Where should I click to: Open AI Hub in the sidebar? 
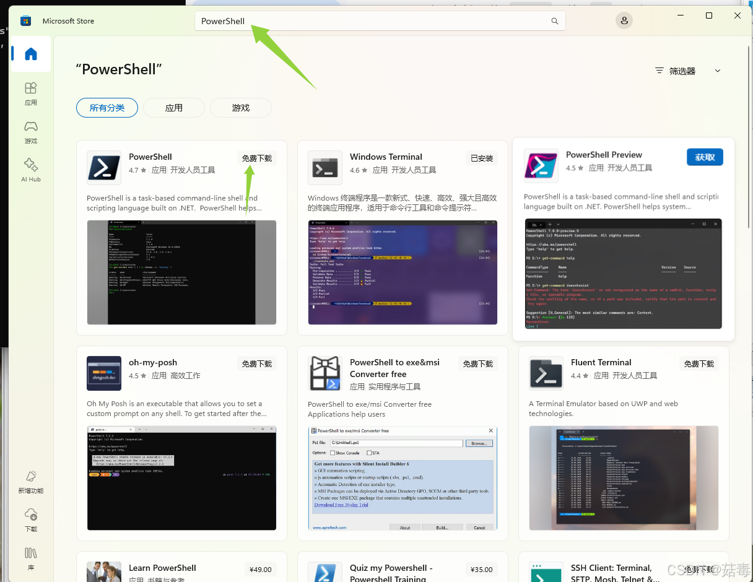point(31,170)
